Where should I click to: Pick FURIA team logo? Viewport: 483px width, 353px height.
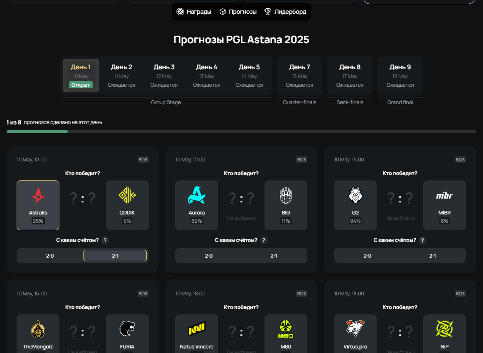point(127,329)
